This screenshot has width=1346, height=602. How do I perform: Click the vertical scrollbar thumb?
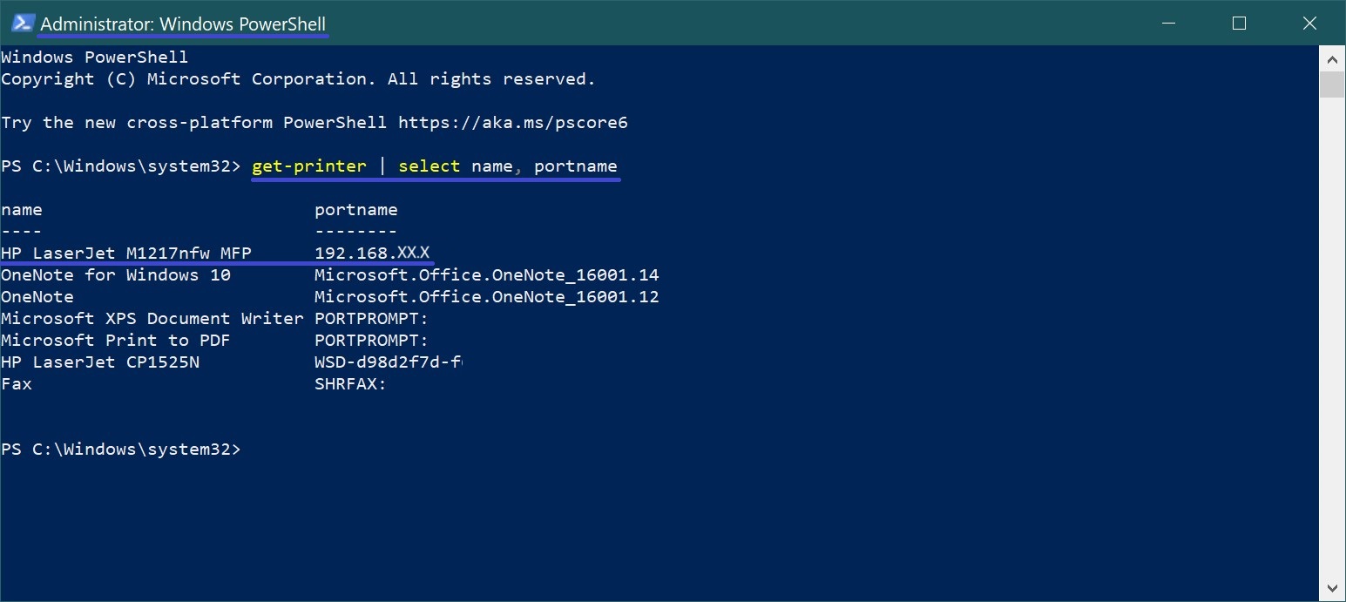tap(1332, 85)
